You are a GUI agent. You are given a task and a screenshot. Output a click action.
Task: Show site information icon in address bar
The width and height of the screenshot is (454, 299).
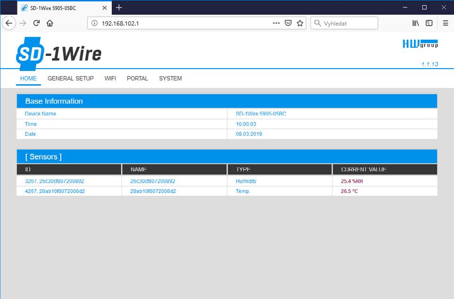pos(94,23)
